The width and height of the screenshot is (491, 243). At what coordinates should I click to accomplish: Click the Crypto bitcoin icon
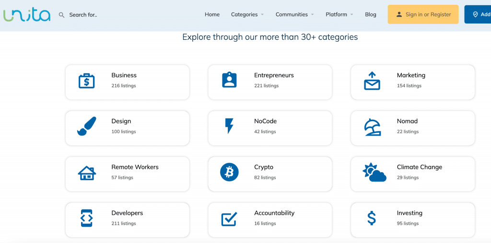tap(229, 172)
